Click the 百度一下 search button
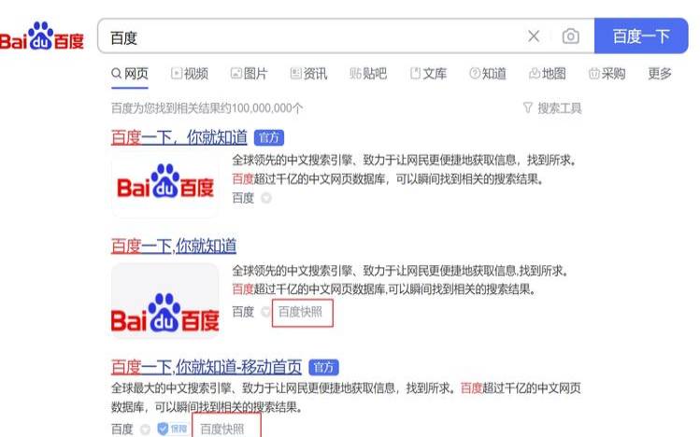 coord(641,35)
